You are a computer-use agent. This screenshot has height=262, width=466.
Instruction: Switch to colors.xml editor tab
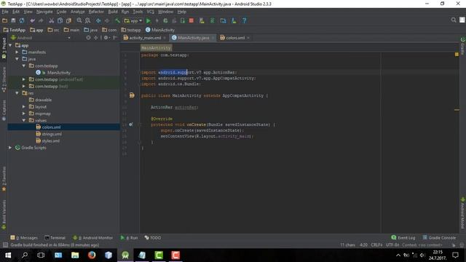click(x=234, y=38)
